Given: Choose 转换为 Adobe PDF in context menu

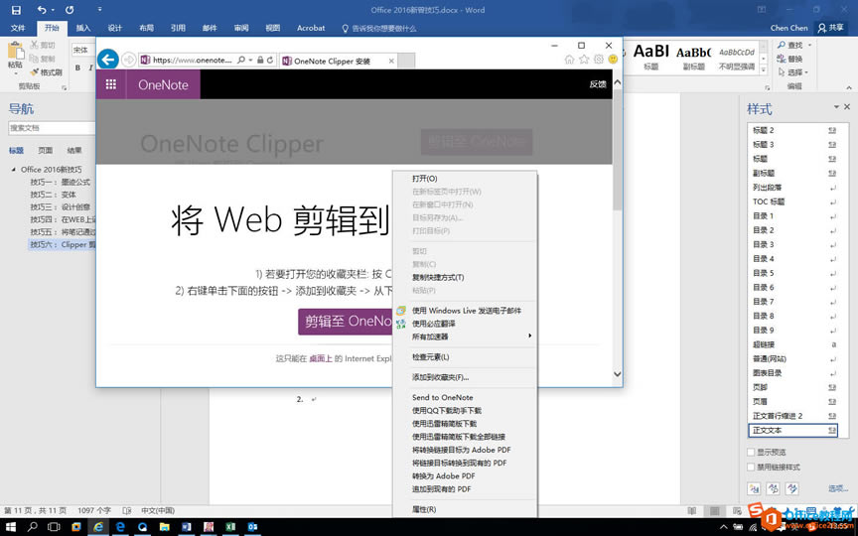Looking at the screenshot, I should point(444,476).
